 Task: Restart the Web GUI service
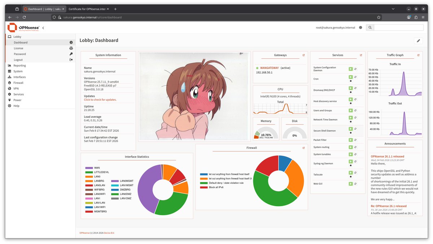click(355, 184)
